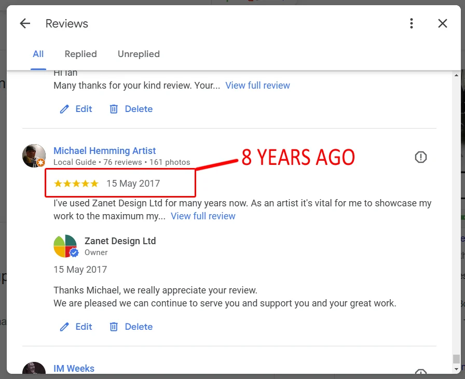Click the trash Delete icon below the reply
This screenshot has width=465, height=379.
114,327
